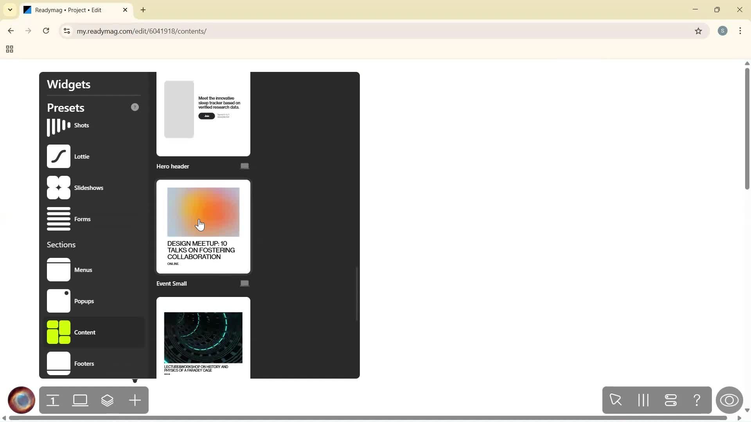Open the browser tab list dropdown
Screen dimensions: 751x422
click(10, 10)
